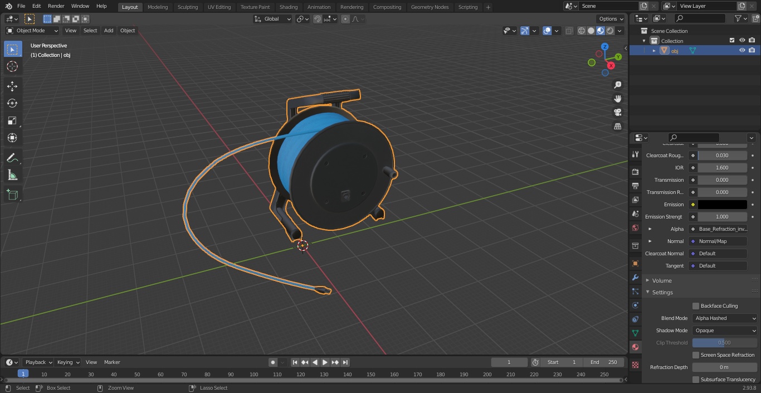761x393 pixels.
Task: Enable the Backface Culling checkbox
Action: [696, 306]
